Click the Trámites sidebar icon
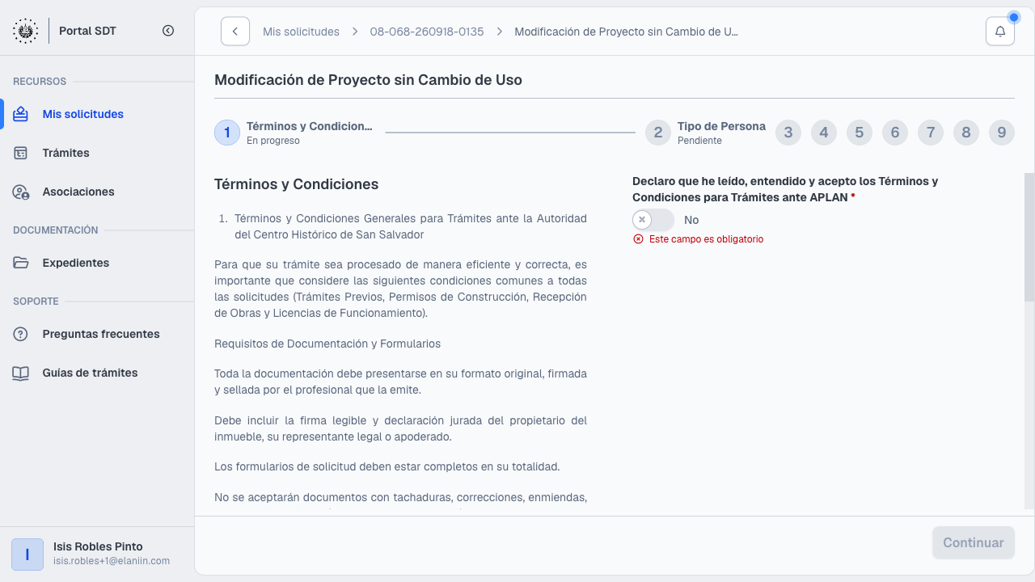 (21, 153)
